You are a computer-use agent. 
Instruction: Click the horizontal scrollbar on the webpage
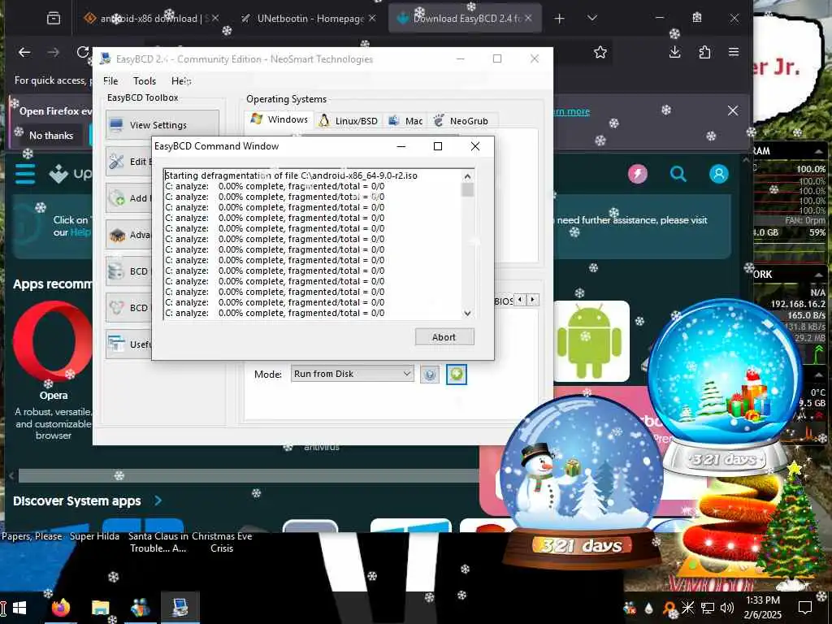pyautogui.click(x=249, y=475)
